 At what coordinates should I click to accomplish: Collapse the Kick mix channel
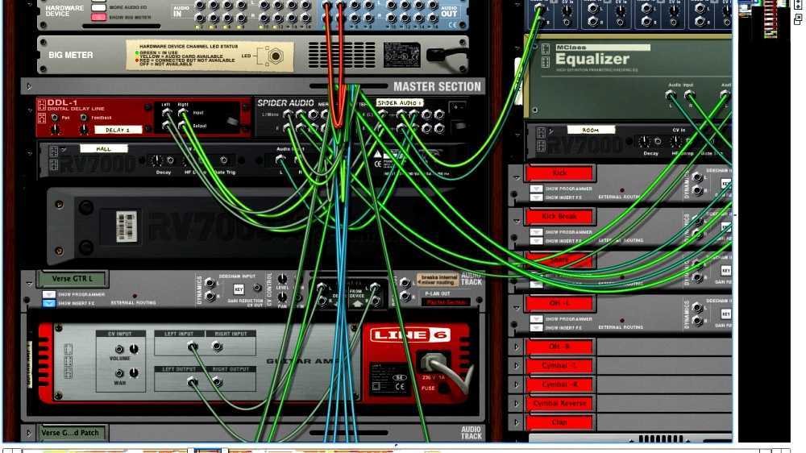516,177
